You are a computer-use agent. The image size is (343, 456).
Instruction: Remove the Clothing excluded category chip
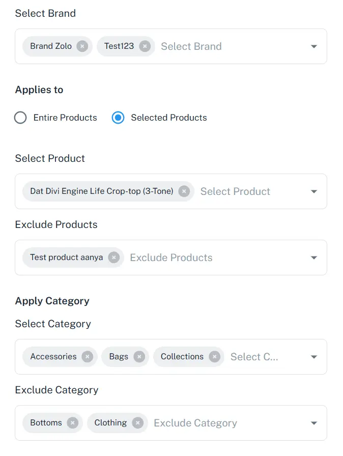(x=137, y=422)
